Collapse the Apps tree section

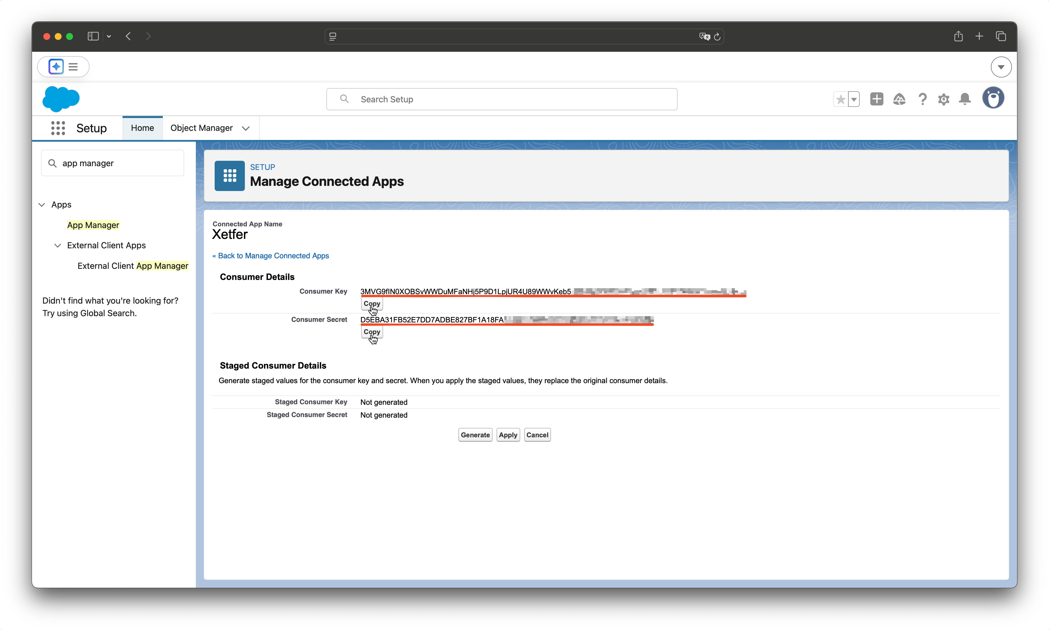pyautogui.click(x=42, y=205)
